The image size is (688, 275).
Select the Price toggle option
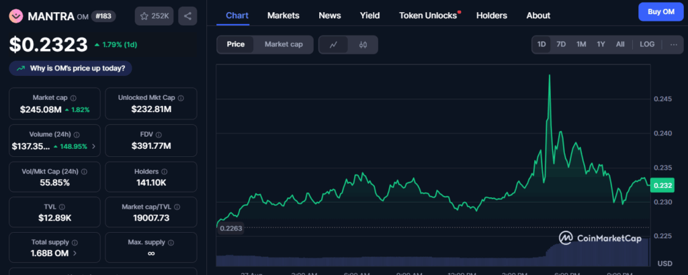point(236,45)
